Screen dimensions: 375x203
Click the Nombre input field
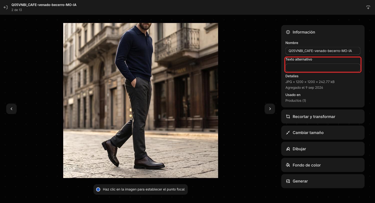[x=323, y=51]
